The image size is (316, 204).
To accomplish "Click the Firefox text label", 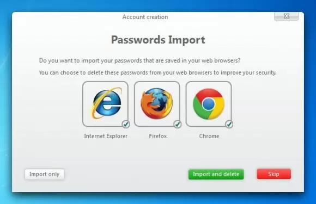I will pos(158,136).
